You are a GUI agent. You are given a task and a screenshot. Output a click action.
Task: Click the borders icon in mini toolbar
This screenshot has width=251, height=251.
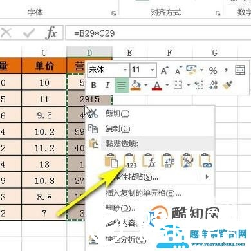click(178, 85)
